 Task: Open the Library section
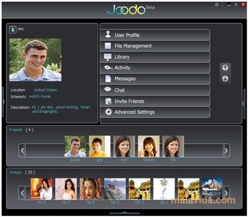click(x=155, y=57)
